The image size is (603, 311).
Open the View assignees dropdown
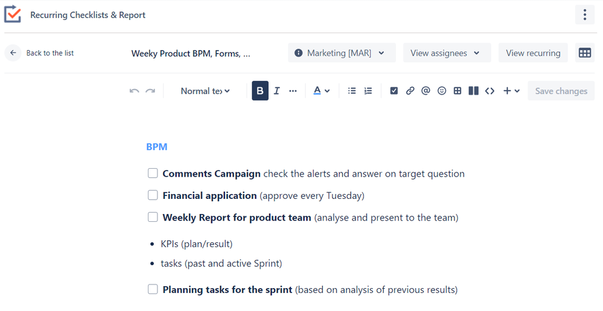(x=447, y=53)
